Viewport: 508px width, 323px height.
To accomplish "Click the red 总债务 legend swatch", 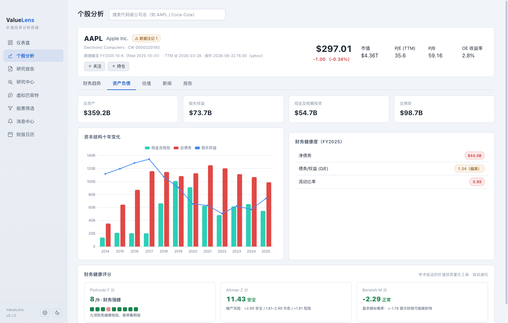I will [176, 148].
